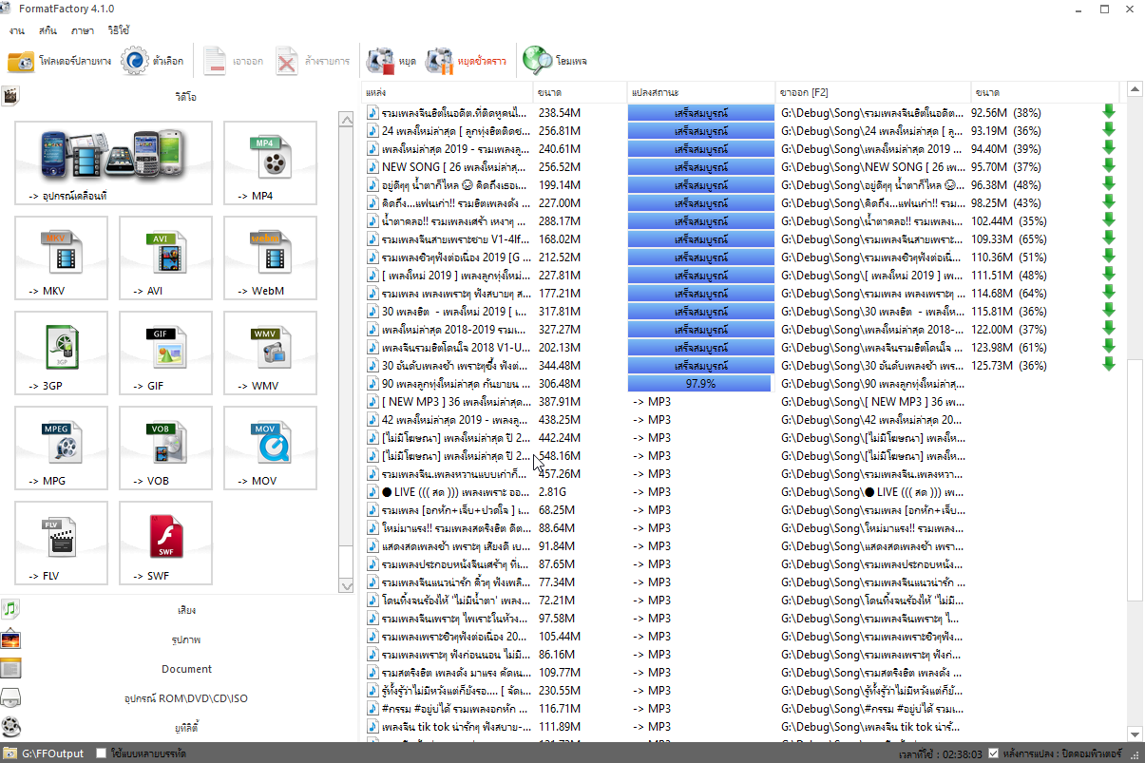This screenshot has height=763, width=1145.
Task: Select the row 'NEW SONG [ 26 เพลงใหม่ล่า...'
Action: [x=741, y=166]
